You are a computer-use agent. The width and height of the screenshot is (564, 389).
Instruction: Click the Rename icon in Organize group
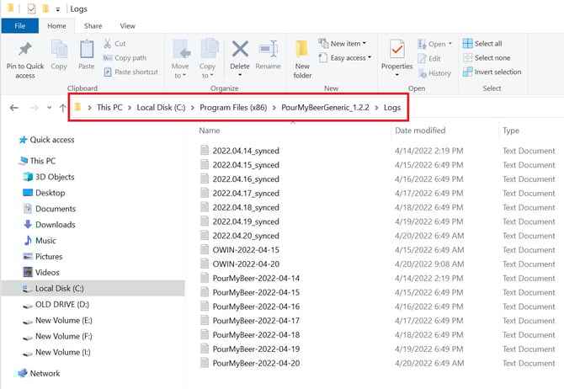[268, 51]
